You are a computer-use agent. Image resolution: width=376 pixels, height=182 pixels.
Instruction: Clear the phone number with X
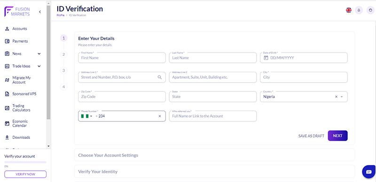(x=160, y=116)
